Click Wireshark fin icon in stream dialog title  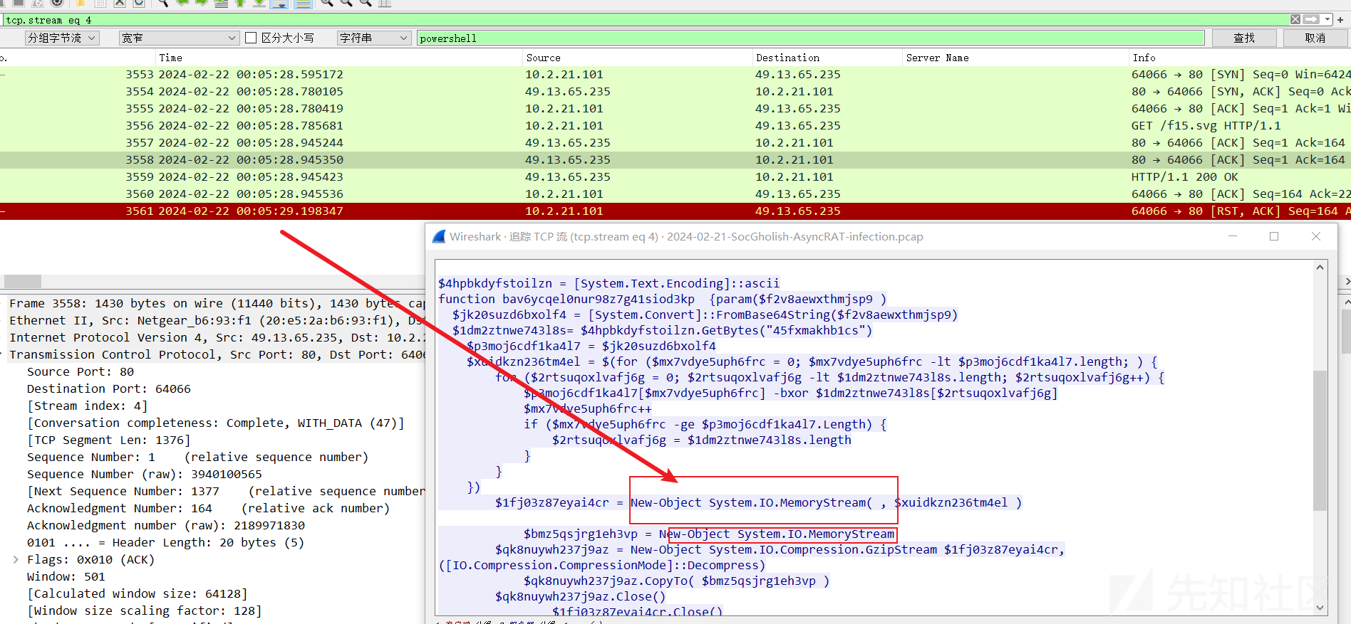[439, 236]
